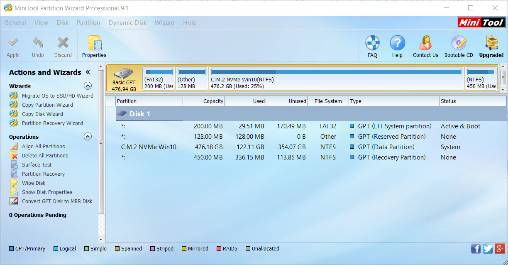508x265 pixels.
Task: Sort by the Capacity column header
Action: [204, 101]
